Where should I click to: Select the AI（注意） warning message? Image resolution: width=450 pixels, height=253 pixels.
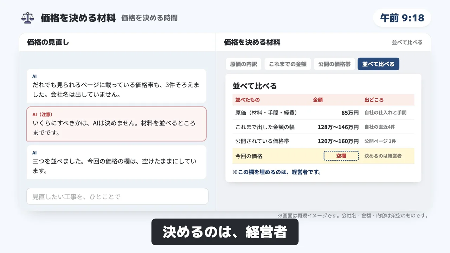click(x=116, y=124)
